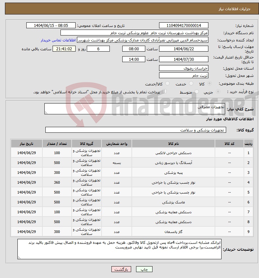Click the بازگشت (back) button
Screen dimensions: 259x278
(x=121, y=269)
